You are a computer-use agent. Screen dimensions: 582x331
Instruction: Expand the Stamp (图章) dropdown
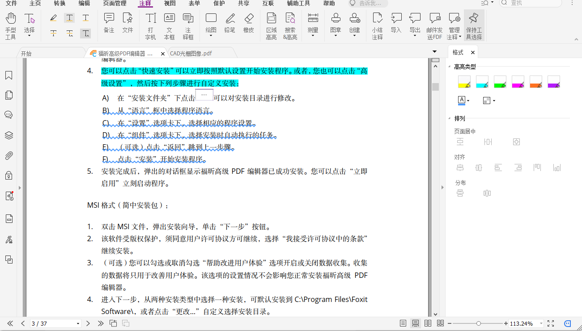coord(336,36)
